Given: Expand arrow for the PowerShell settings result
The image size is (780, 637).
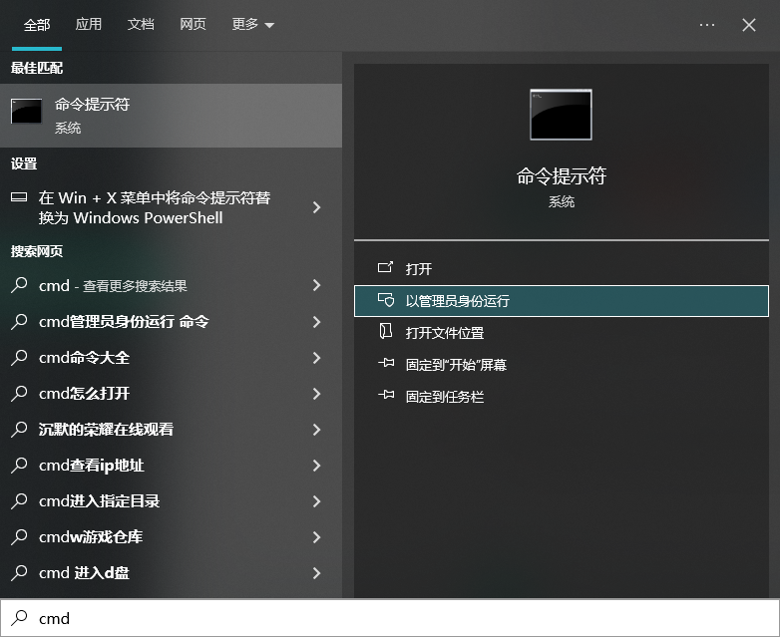Looking at the screenshot, I should 316,207.
